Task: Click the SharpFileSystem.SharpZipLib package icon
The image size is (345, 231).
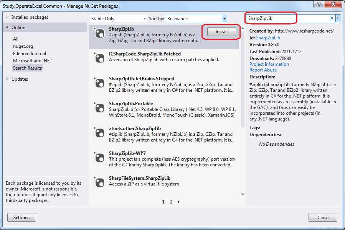Action: click(x=99, y=182)
